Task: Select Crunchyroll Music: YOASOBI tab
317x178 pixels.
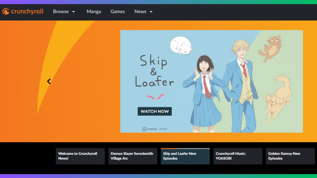Action: [x=238, y=156]
